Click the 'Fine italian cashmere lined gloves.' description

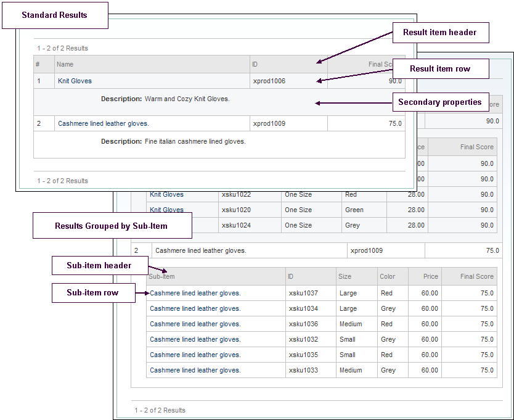pyautogui.click(x=195, y=142)
